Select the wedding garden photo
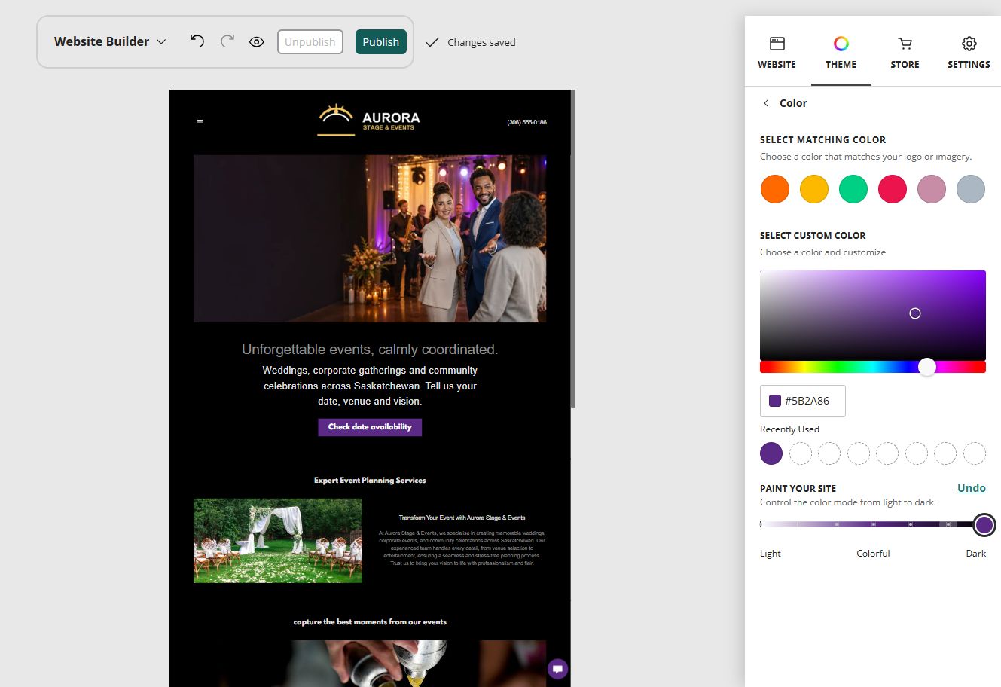This screenshot has height=687, width=1001. (x=278, y=541)
